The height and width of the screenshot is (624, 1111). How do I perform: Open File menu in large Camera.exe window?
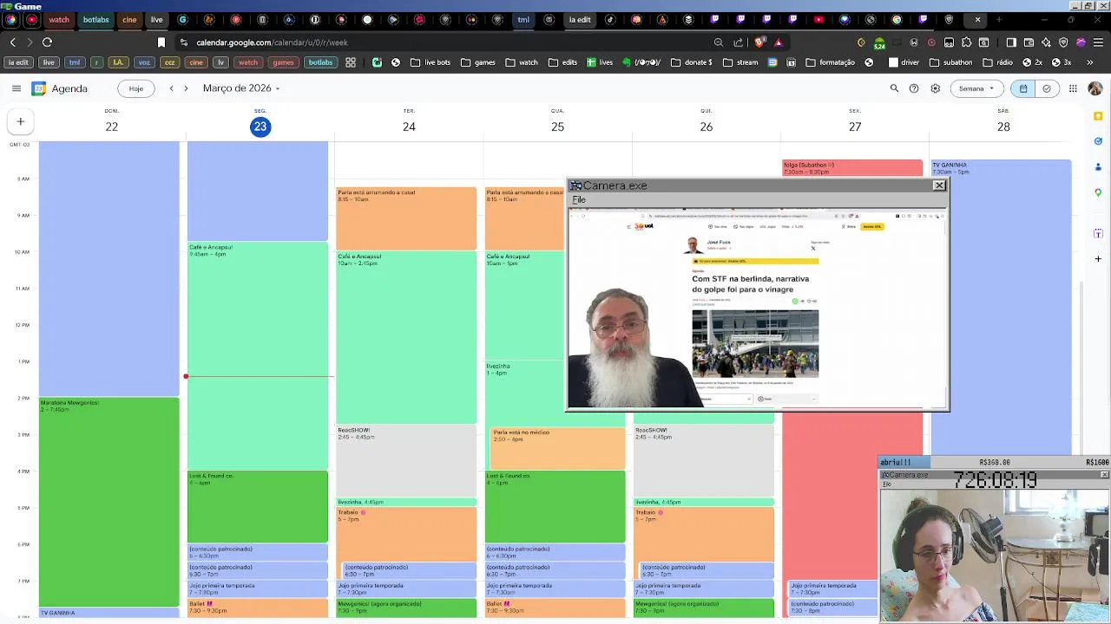point(579,200)
